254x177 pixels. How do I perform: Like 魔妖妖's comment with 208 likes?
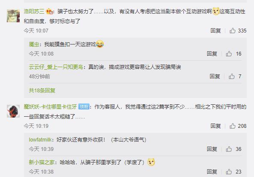click(x=233, y=126)
